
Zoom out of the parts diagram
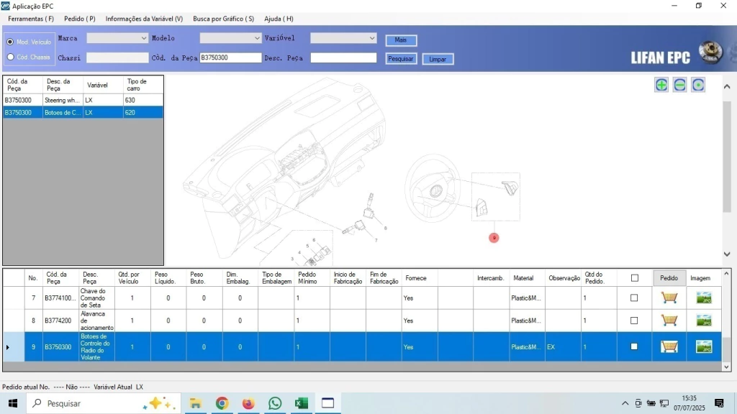[x=679, y=85]
